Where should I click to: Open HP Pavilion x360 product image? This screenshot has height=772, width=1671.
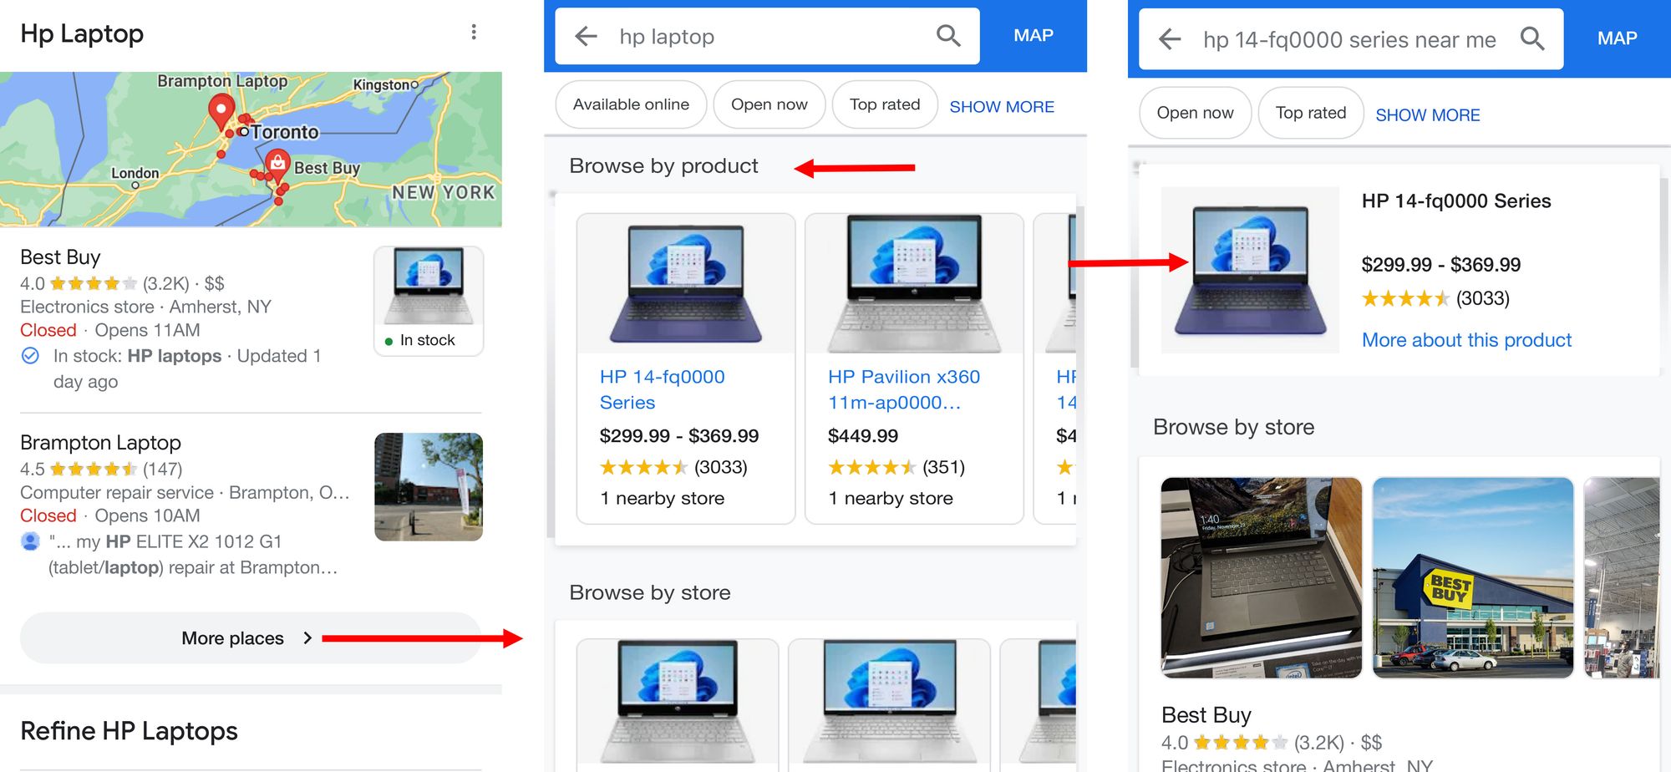(x=914, y=284)
